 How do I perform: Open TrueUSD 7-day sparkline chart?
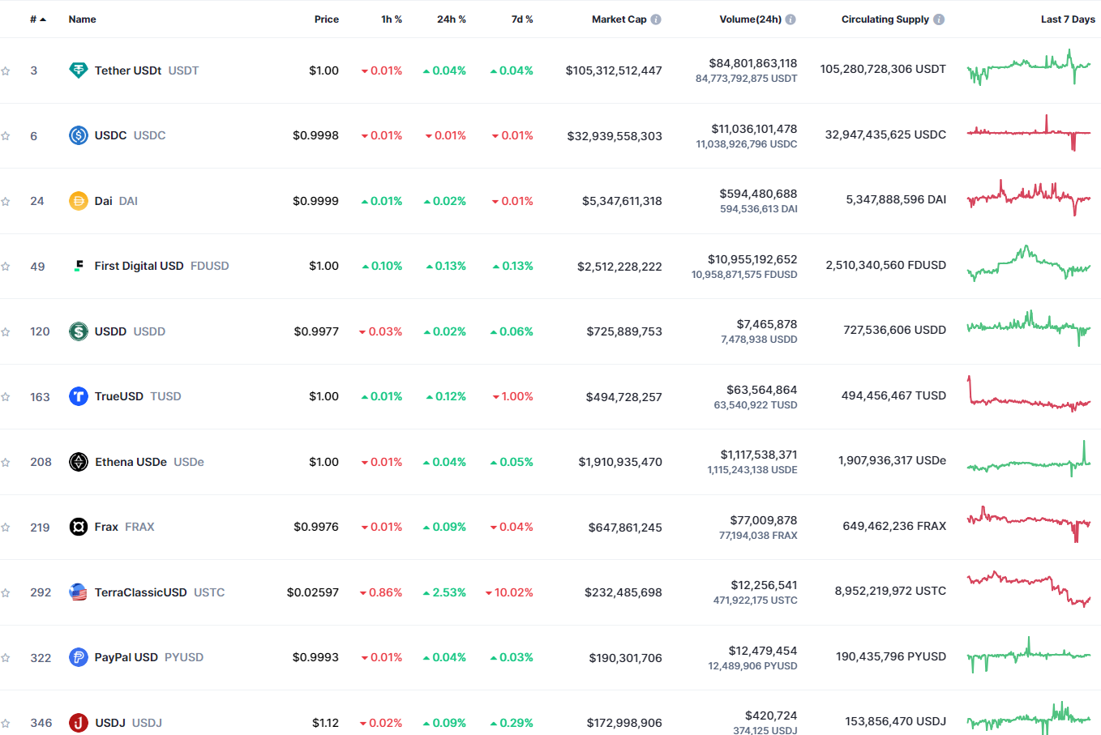1029,394
